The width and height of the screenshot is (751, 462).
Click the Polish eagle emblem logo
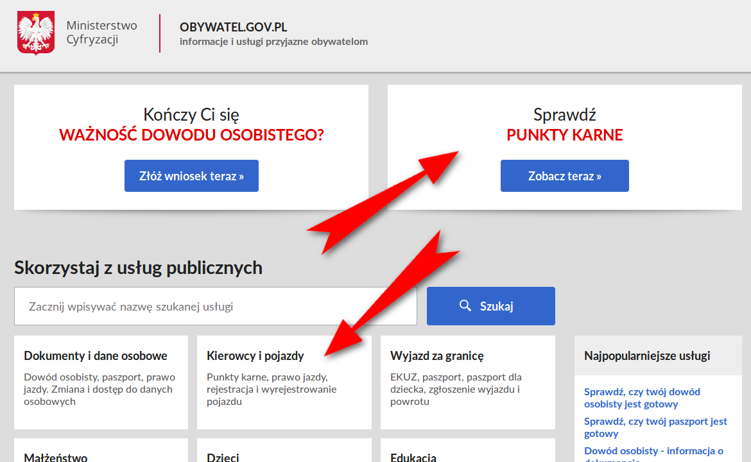36,33
